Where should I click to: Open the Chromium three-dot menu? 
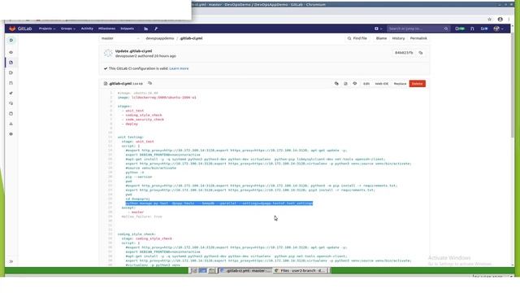click(x=509, y=20)
